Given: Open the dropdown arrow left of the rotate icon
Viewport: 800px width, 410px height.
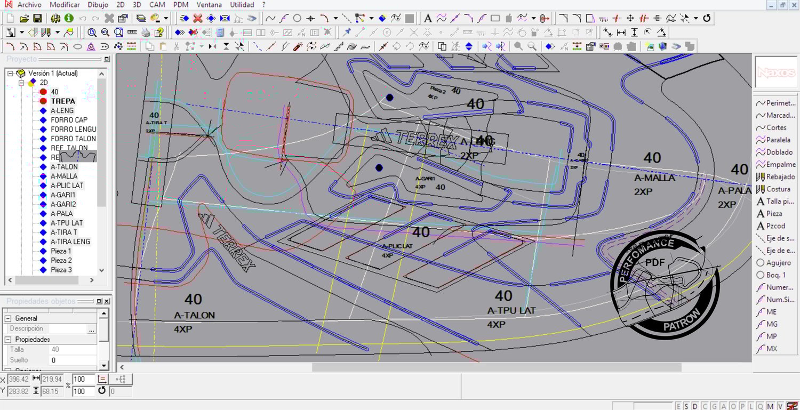Looking at the screenshot, I should (x=696, y=19).
